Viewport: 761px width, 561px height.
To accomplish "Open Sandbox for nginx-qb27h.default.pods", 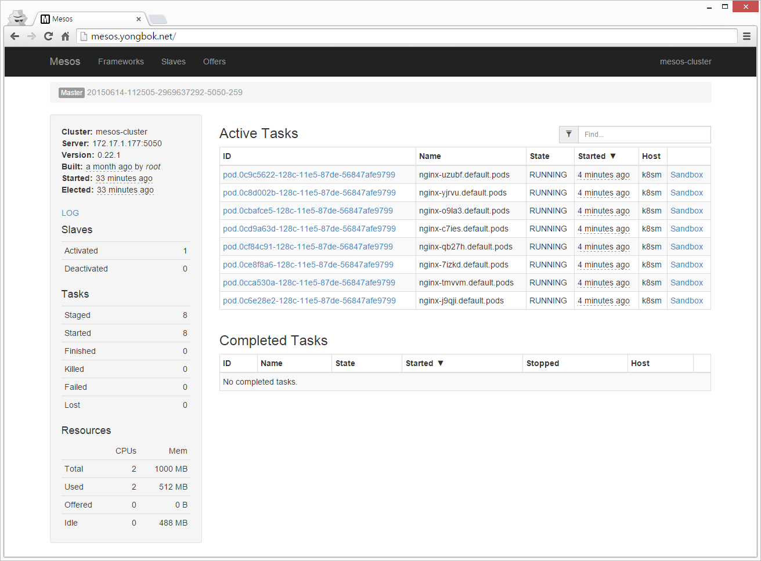I will 687,247.
